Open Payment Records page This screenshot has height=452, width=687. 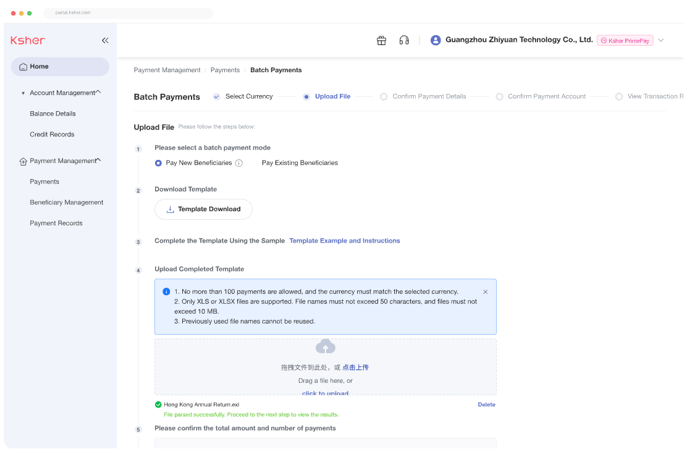[x=56, y=224]
